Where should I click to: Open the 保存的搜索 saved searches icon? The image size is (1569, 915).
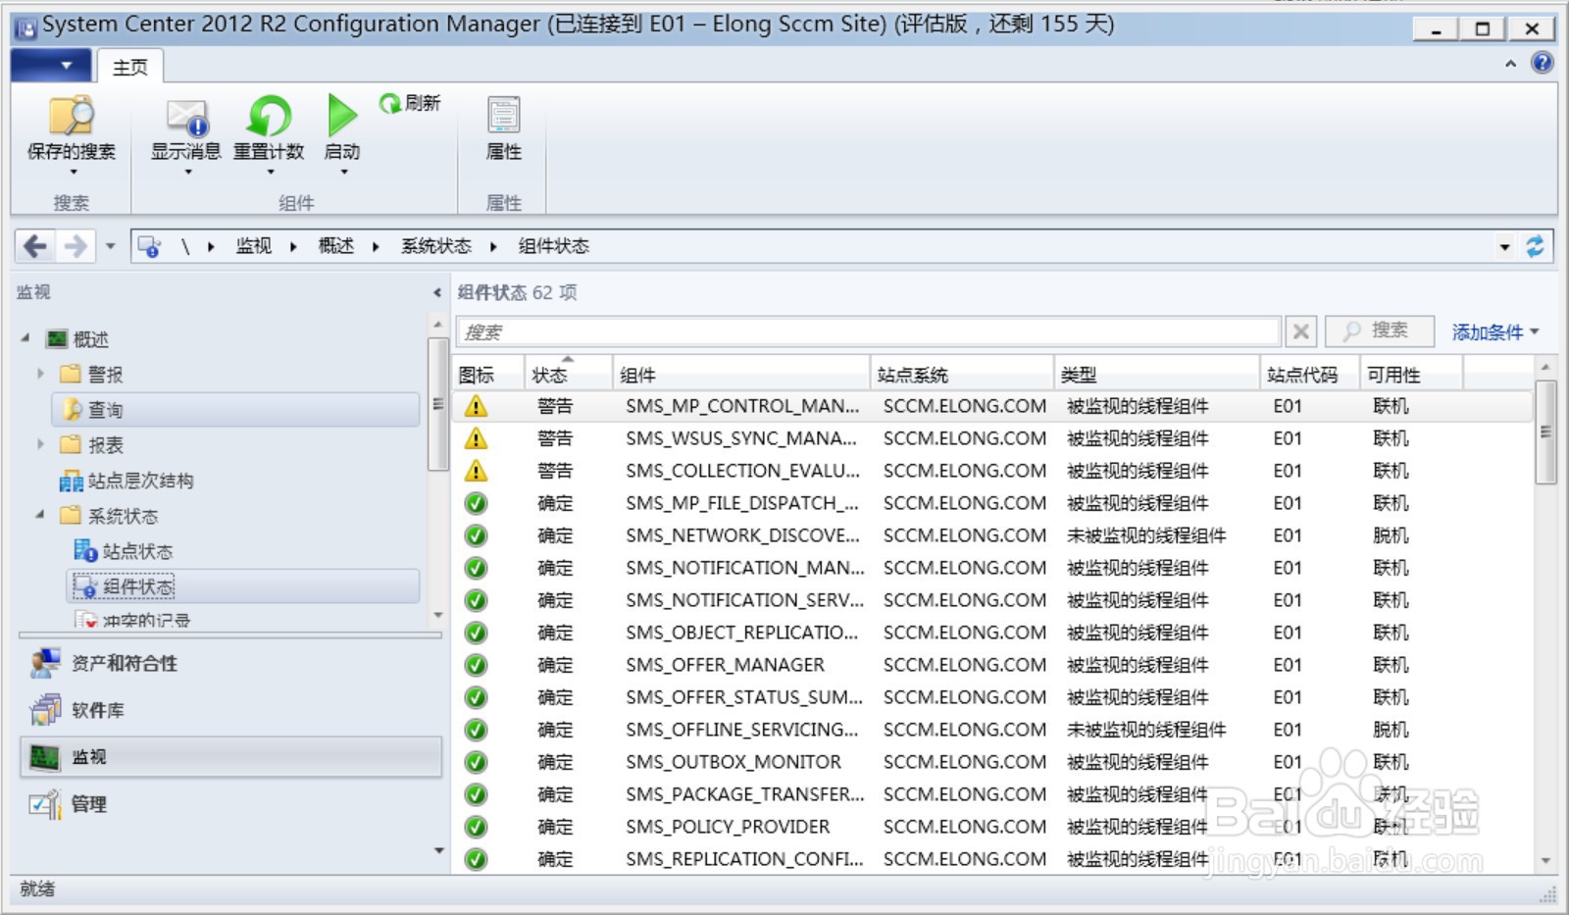71,117
